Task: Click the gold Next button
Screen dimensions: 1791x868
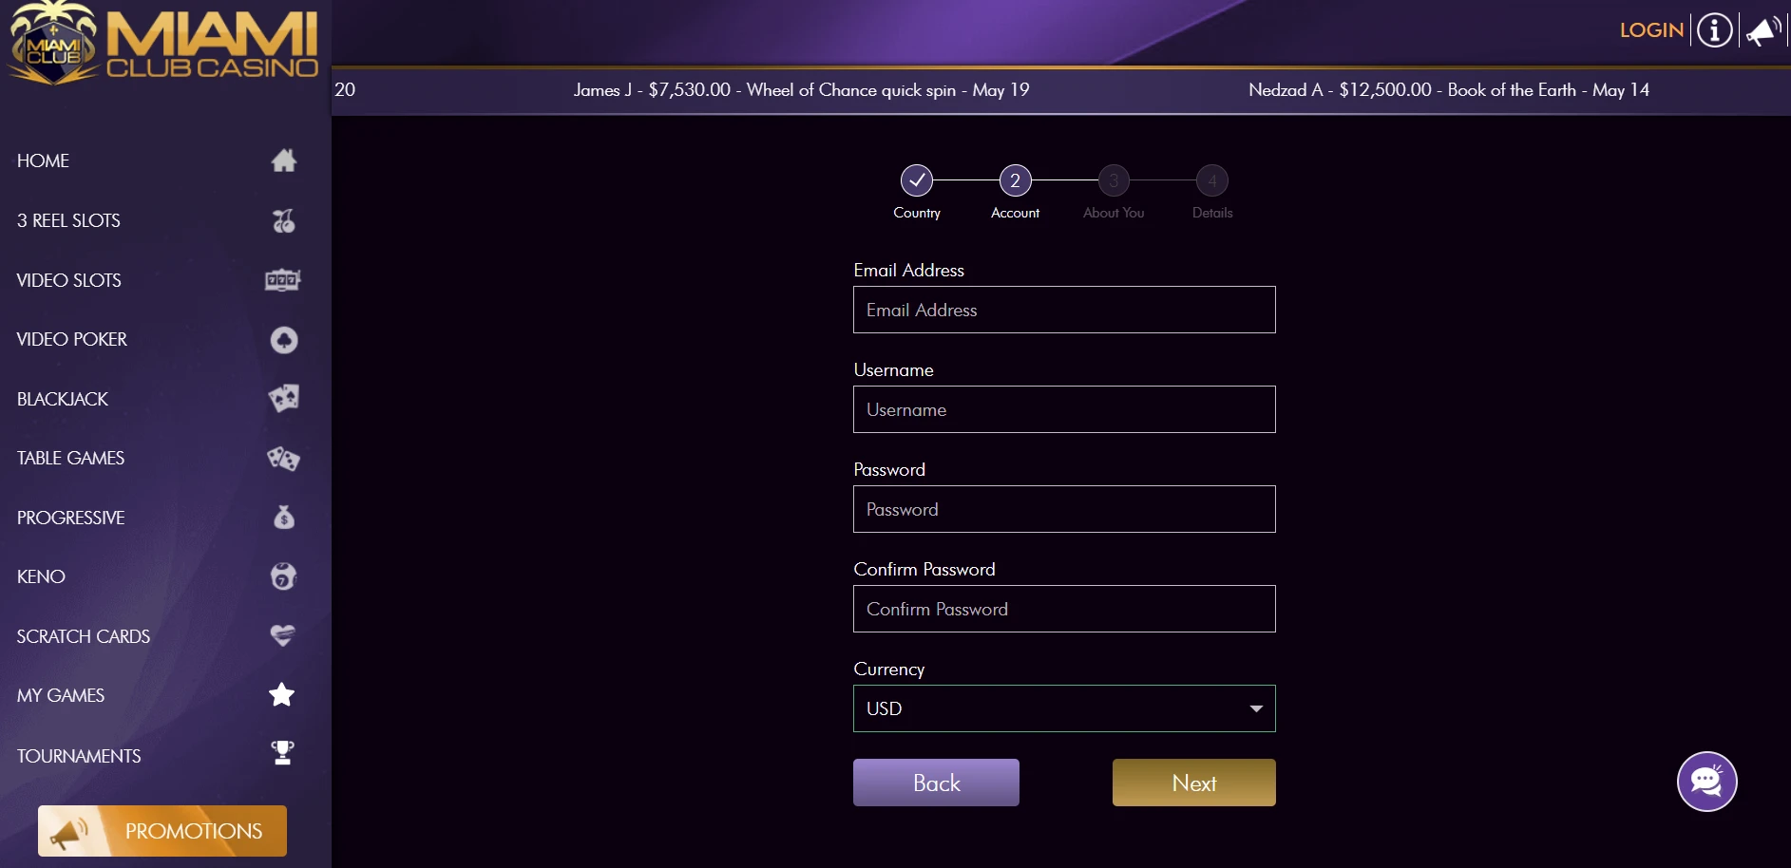Action: pos(1194,783)
